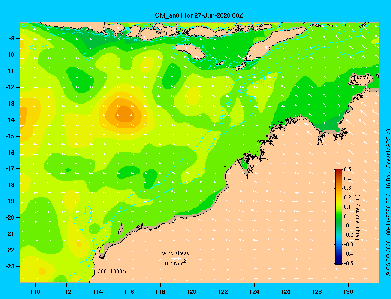Click the longitude label '120'
Screen dimensions: 391x299
[192, 292]
